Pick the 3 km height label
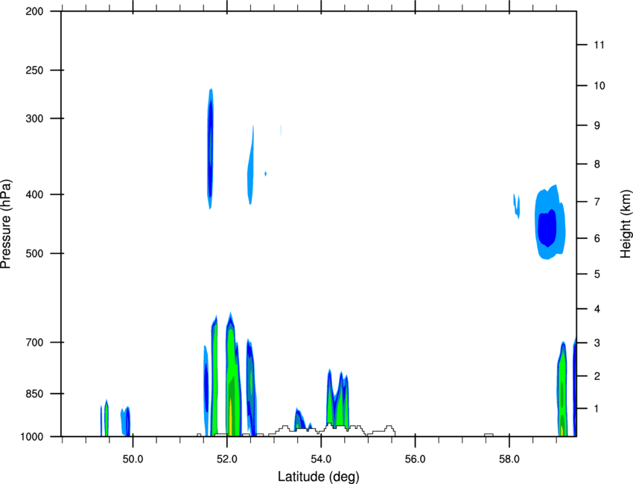This screenshot has height=484, width=633. click(597, 343)
